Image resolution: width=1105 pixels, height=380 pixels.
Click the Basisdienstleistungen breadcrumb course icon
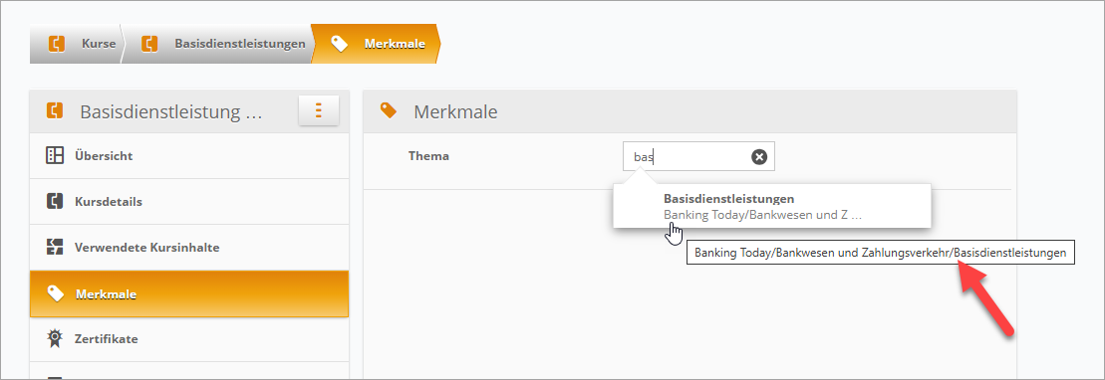click(149, 44)
